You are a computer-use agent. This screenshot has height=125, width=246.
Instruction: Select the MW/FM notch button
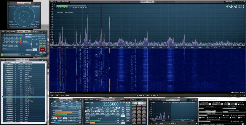tap(11, 46)
